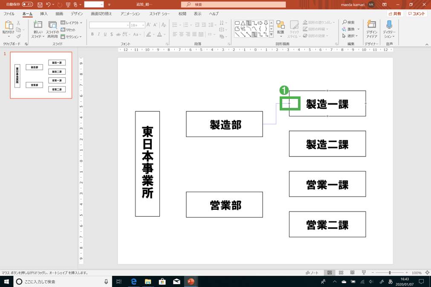Select the highlighted elbow connector in bottom row
The width and height of the screenshot is (431, 287).
coord(255,35)
